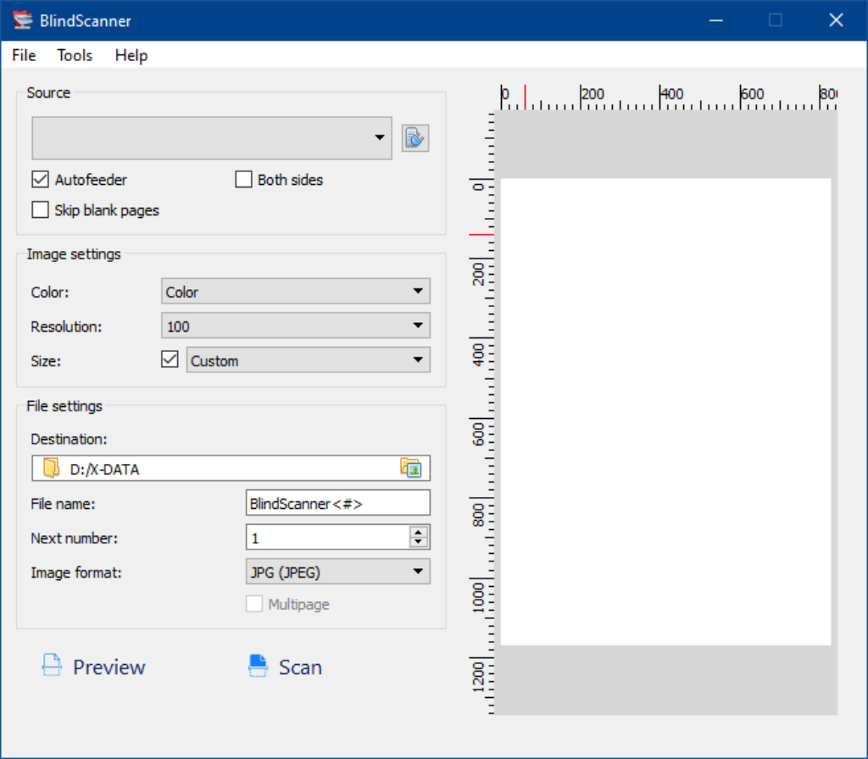
Task: Minimize the BlindScanner window
Action: coord(715,20)
